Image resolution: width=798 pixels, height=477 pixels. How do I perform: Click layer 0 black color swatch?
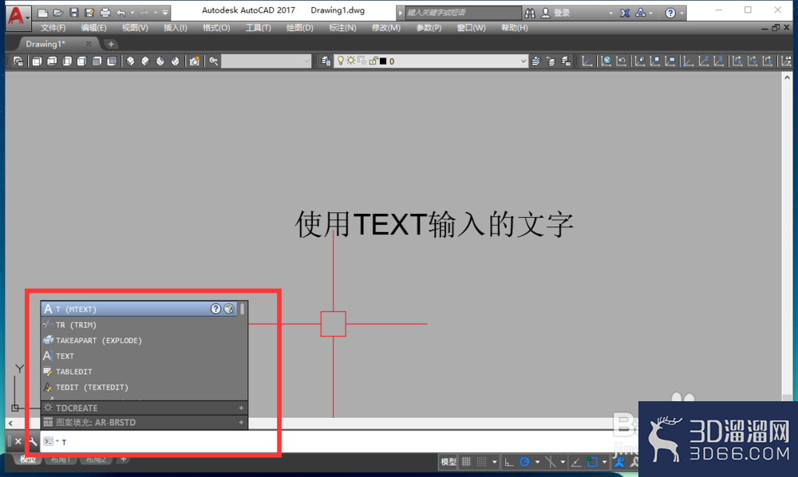383,61
